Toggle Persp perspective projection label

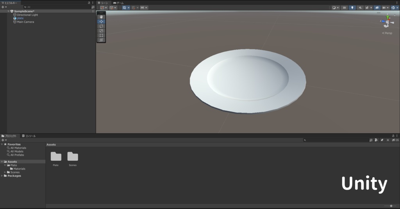point(387,33)
